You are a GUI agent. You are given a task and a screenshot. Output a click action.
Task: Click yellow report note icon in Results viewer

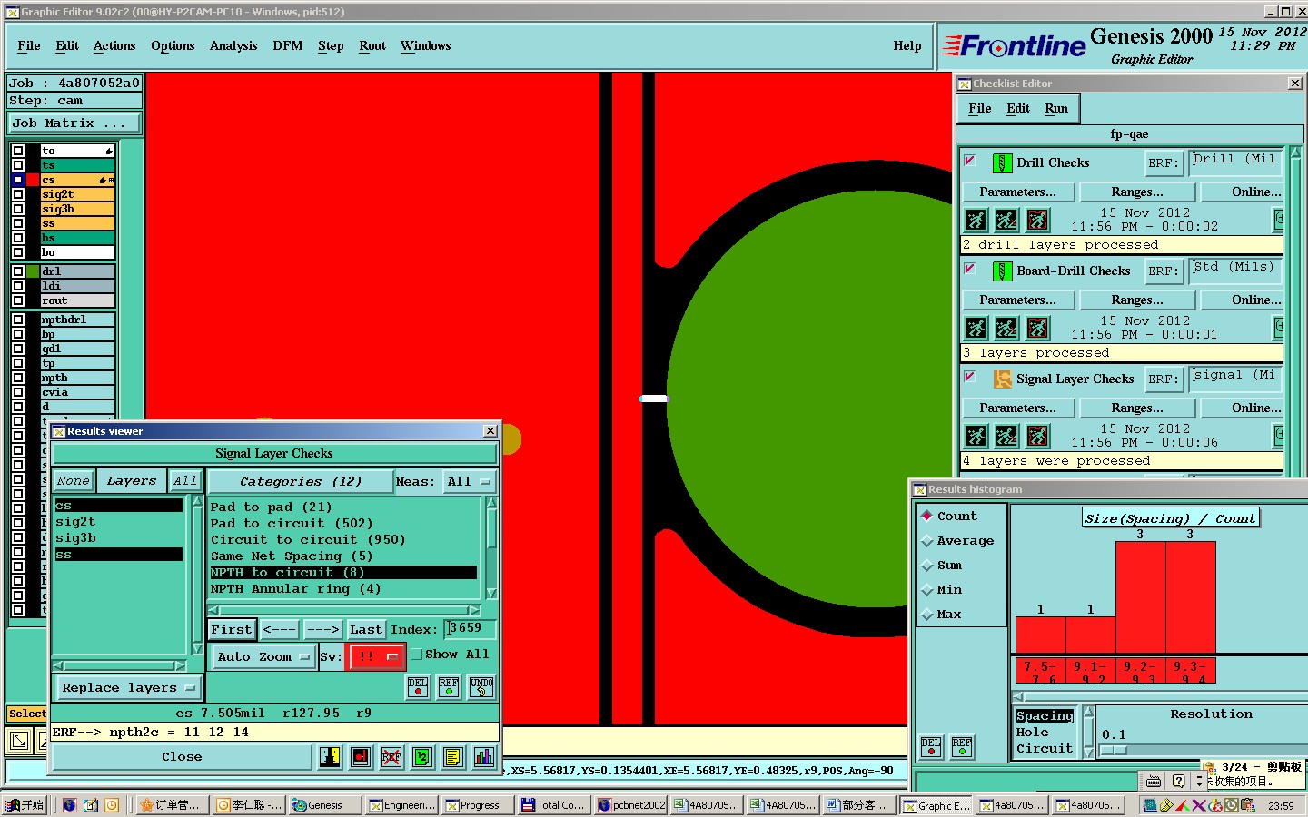(453, 756)
